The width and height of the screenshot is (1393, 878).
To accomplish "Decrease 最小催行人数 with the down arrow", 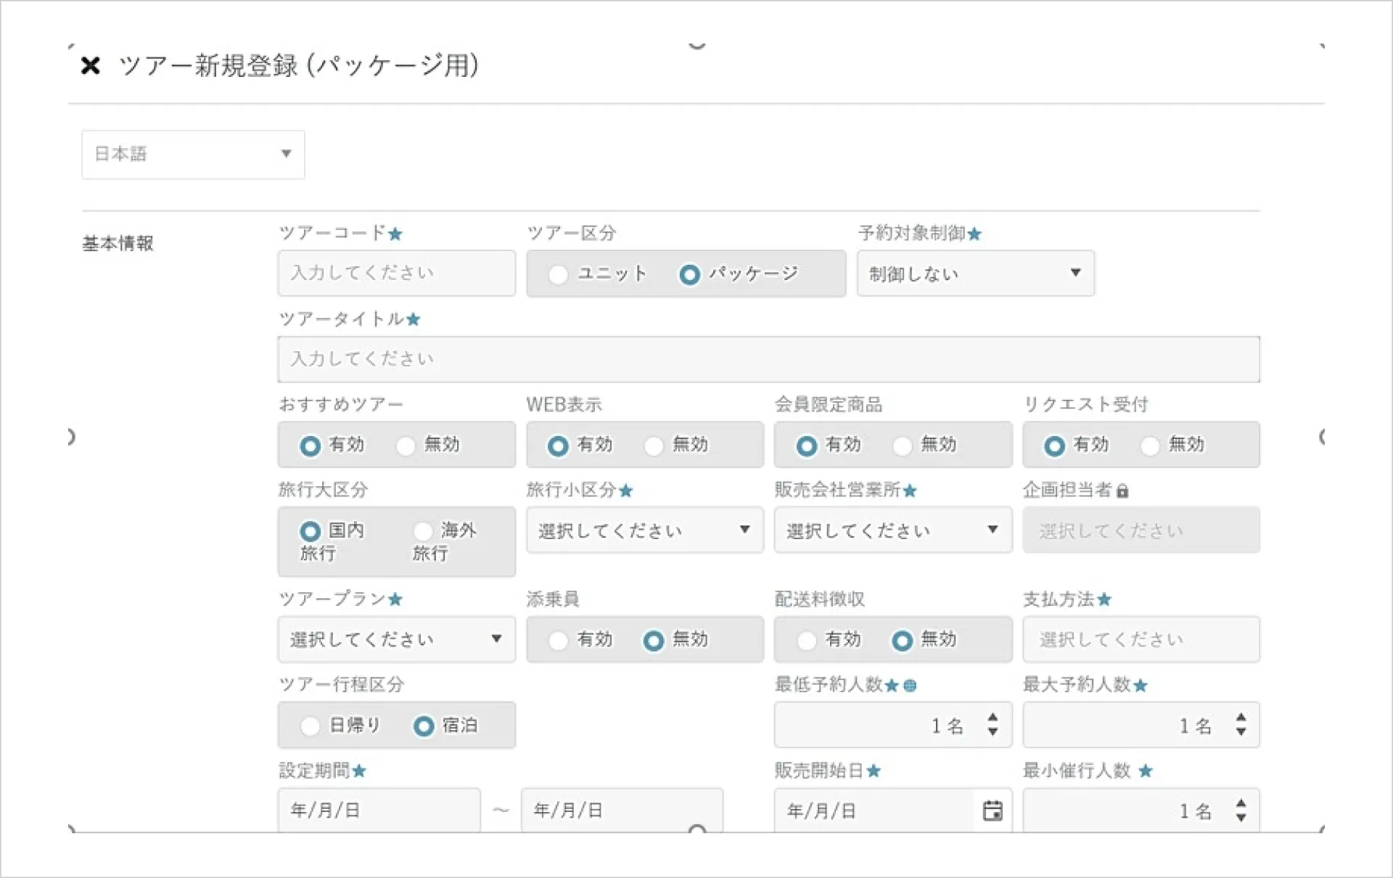I will 1241,818.
